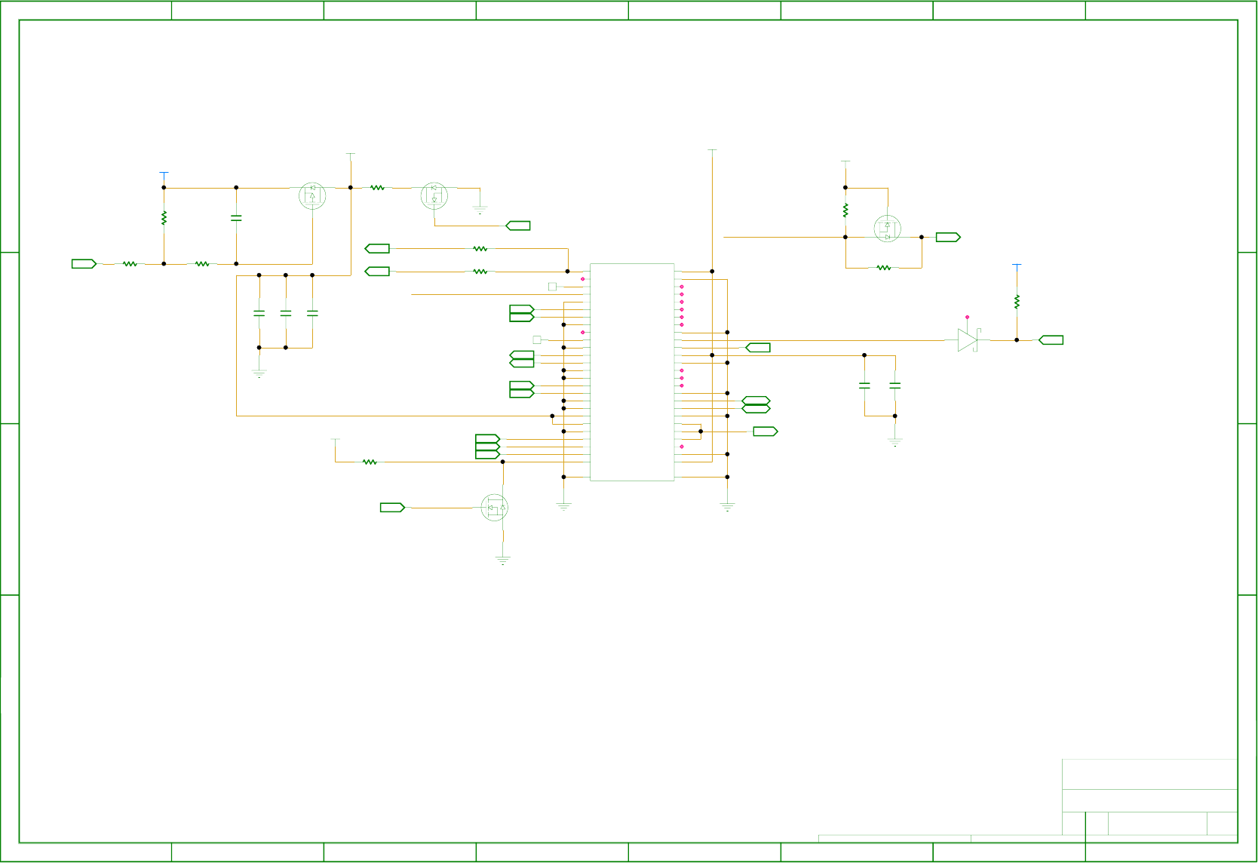The height and width of the screenshot is (863, 1258).
Task: Click the ground symbol under the IC's left bus
Action: point(563,507)
